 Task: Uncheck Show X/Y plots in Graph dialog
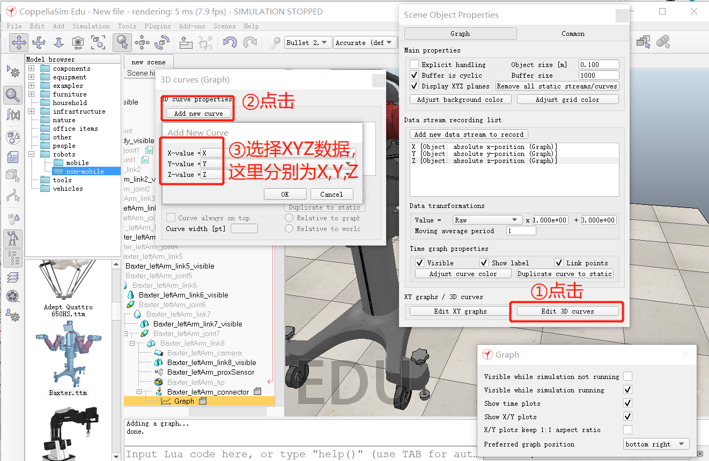[x=627, y=417]
